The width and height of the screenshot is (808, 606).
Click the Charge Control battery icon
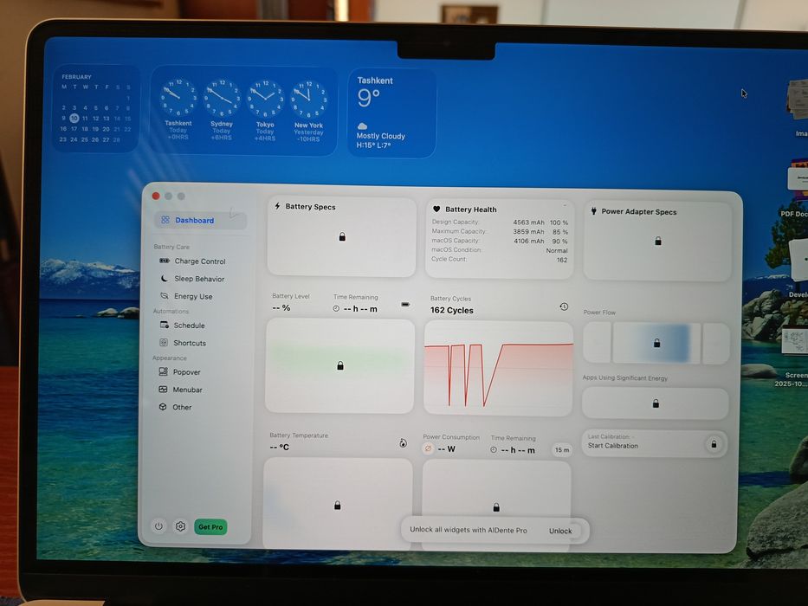pyautogui.click(x=165, y=261)
